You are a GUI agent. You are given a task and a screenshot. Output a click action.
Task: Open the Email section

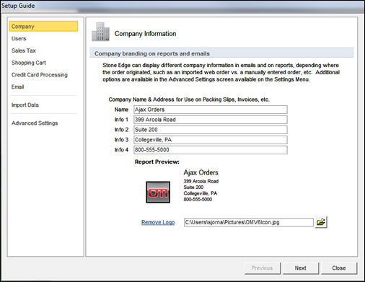[x=17, y=87]
